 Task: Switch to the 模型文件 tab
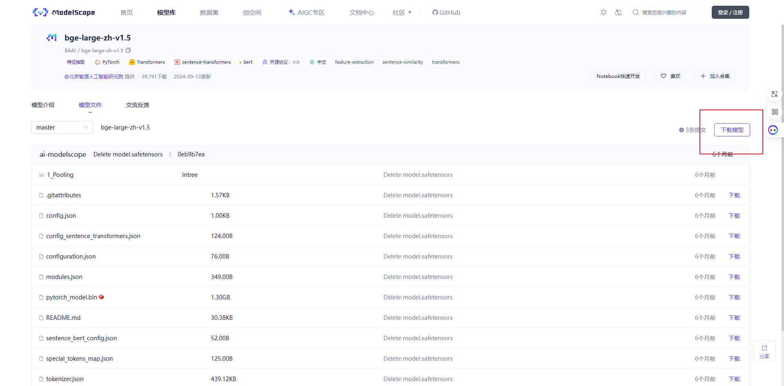click(x=90, y=105)
